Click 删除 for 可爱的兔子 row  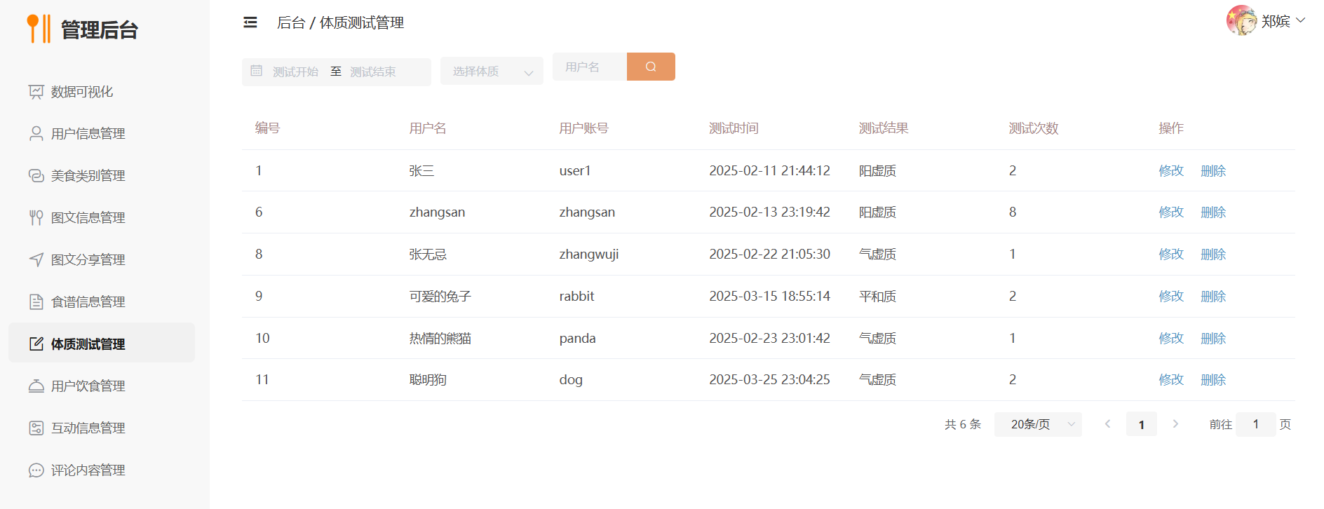[1213, 296]
